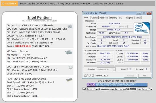Switch to the Mainboard tab
Image resolution: width=156 pixels, height=103 pixels.
click(x=104, y=18)
